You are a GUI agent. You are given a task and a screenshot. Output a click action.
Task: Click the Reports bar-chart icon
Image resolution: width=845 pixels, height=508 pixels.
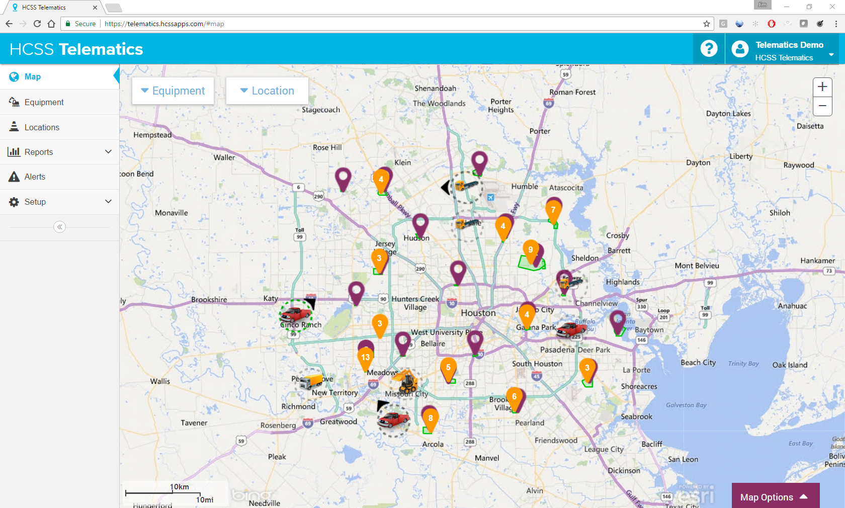coord(14,151)
